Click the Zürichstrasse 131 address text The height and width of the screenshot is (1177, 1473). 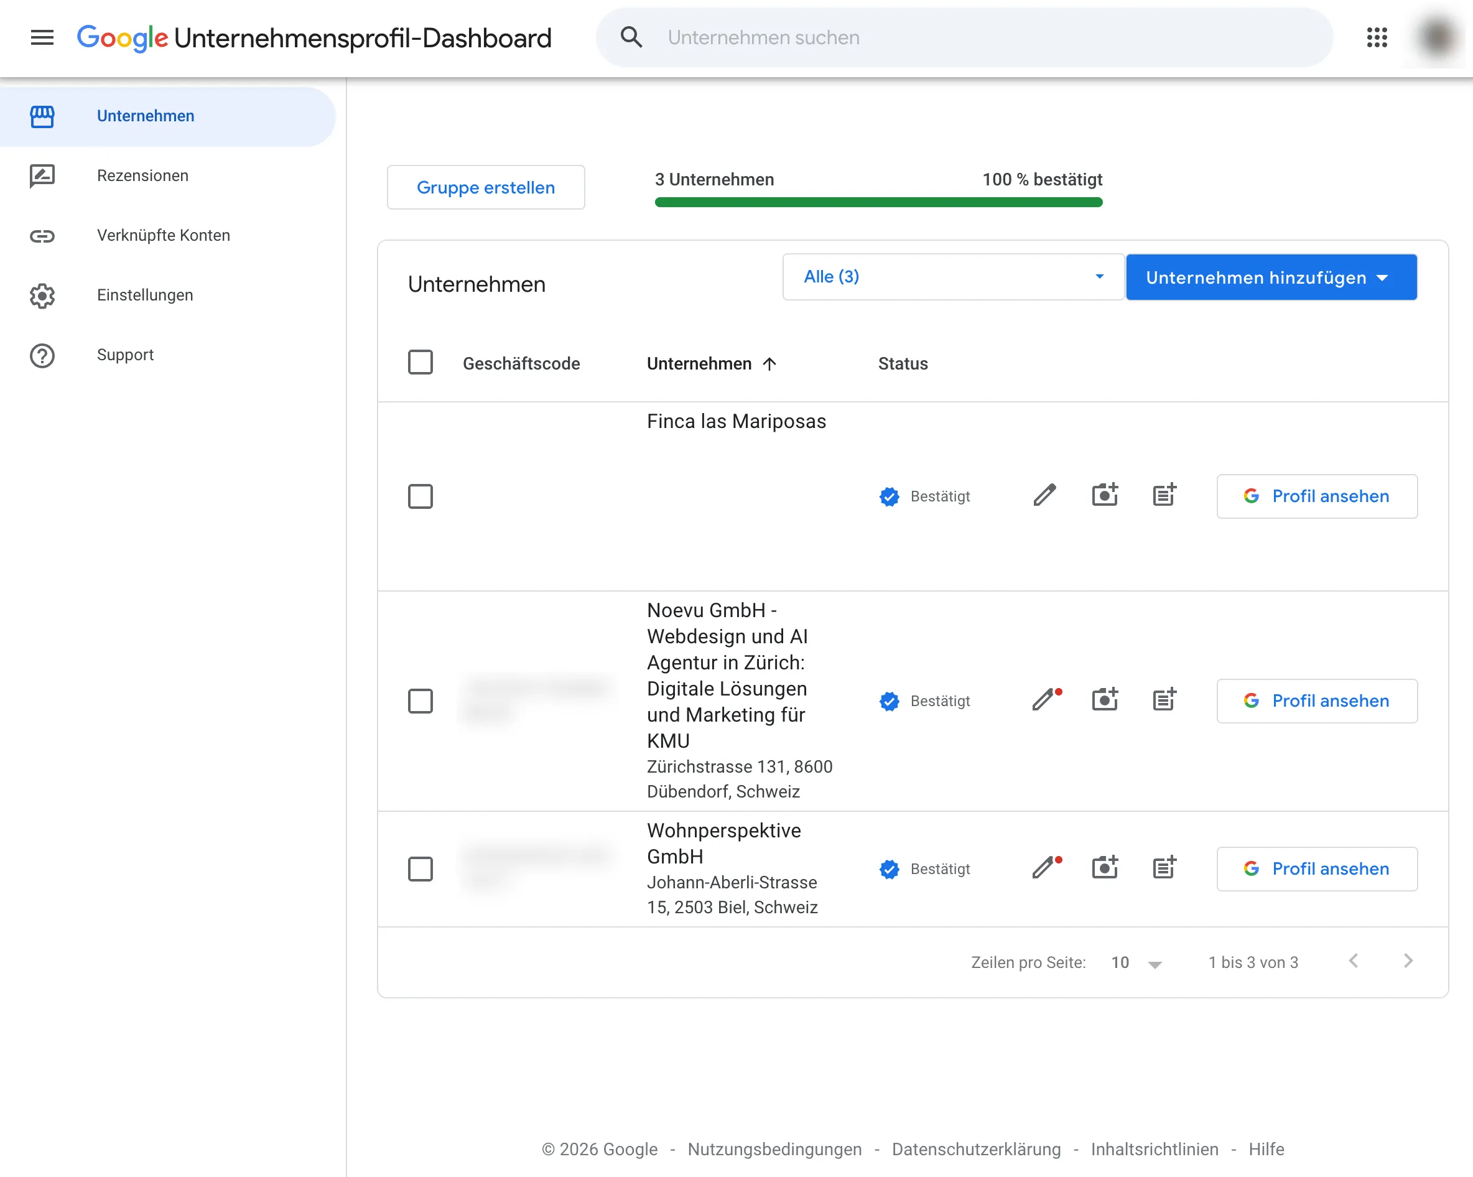[740, 779]
